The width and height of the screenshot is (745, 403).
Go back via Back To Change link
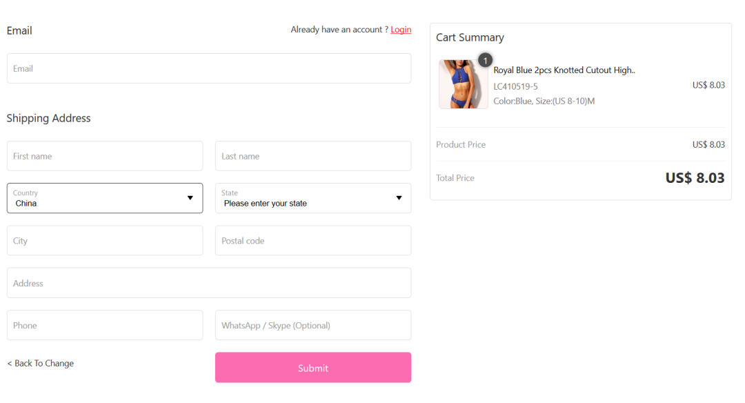tap(41, 363)
